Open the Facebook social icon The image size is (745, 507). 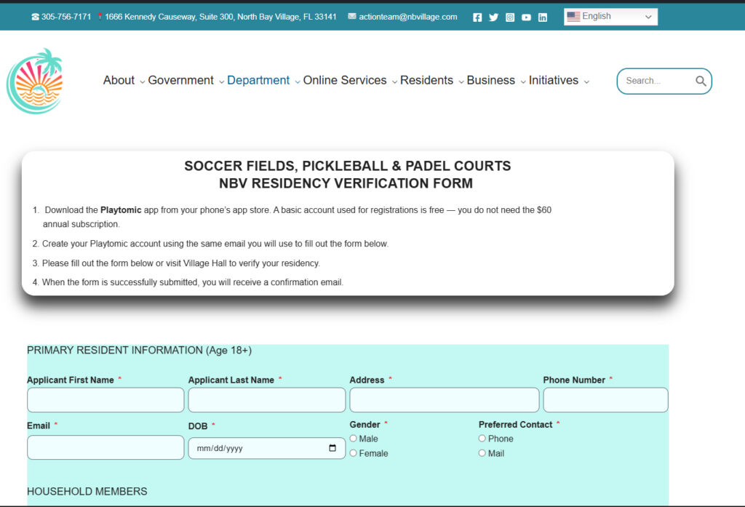tap(477, 17)
